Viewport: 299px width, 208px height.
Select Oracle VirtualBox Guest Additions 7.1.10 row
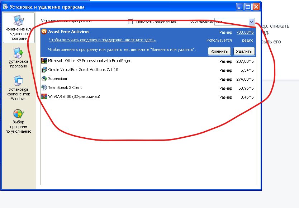coord(148,70)
